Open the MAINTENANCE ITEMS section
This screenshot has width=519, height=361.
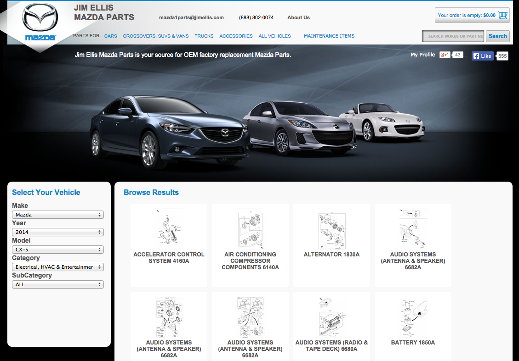coord(329,36)
